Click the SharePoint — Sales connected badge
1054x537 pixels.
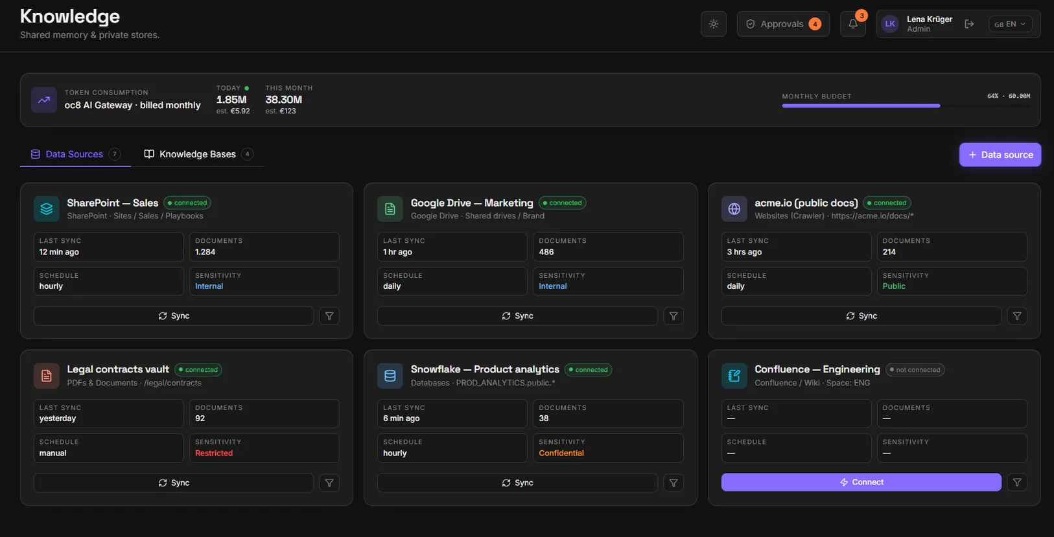[x=187, y=203]
